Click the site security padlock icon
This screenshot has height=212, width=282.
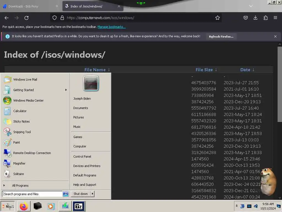click(x=62, y=18)
